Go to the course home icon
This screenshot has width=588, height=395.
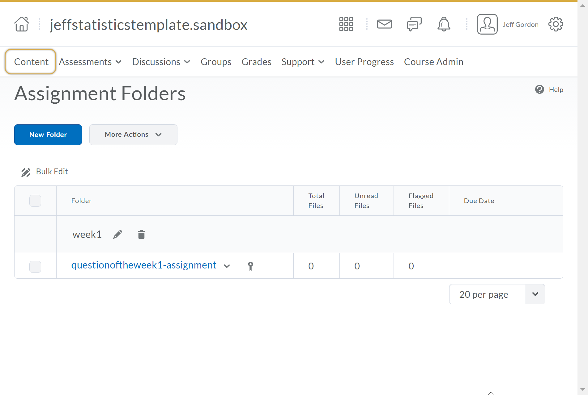click(22, 24)
